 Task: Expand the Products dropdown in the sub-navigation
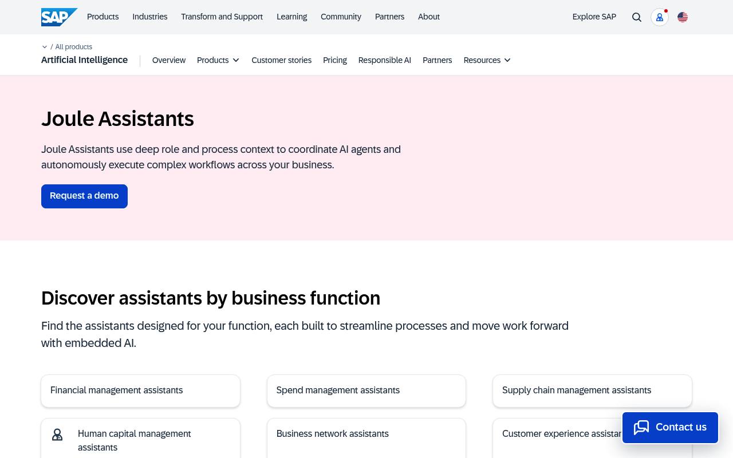click(218, 60)
